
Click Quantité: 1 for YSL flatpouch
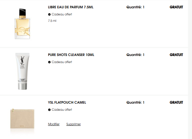pos(135,102)
